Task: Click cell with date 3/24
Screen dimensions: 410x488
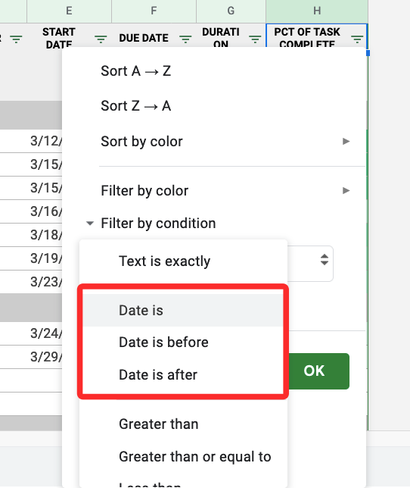Action: [45, 333]
